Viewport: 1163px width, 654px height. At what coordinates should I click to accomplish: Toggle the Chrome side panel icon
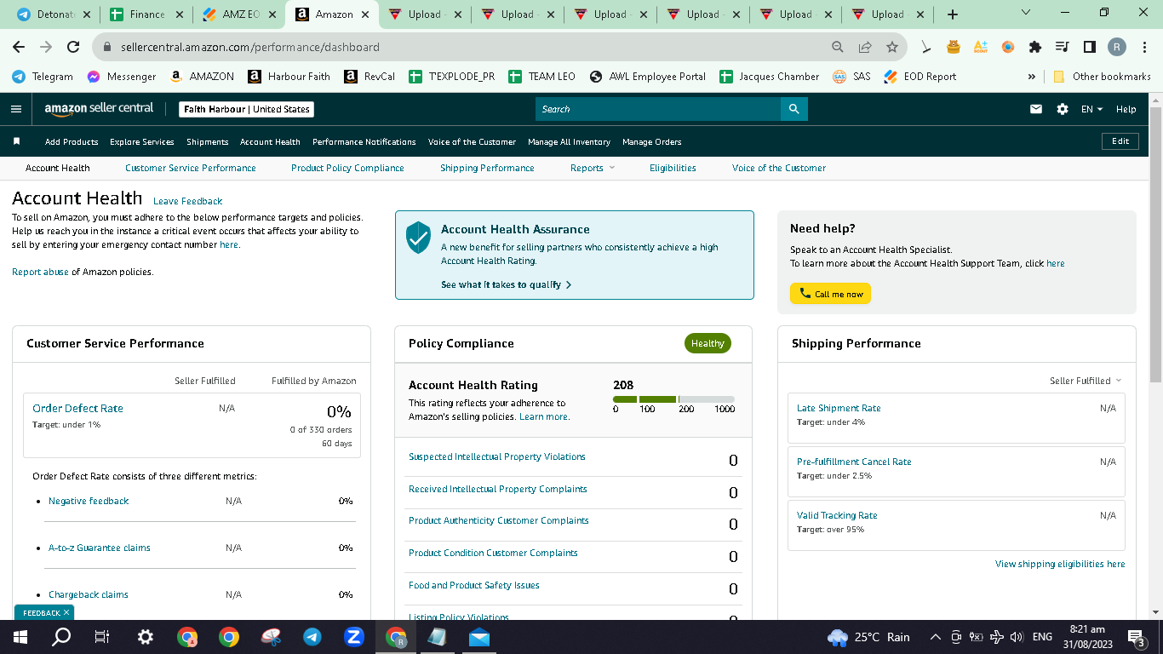tap(1089, 47)
